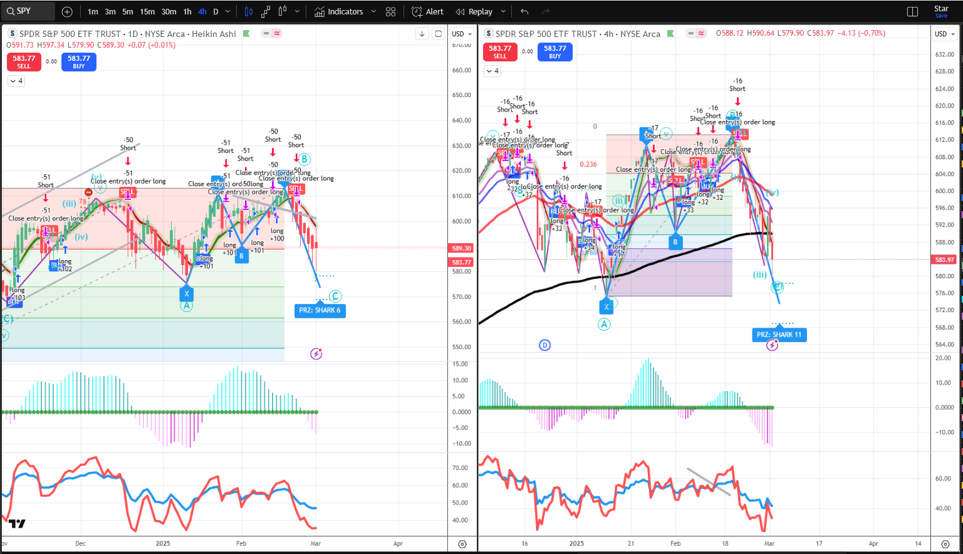
Task: Click the purple lightning event icon on 1D chart
Action: [316, 354]
